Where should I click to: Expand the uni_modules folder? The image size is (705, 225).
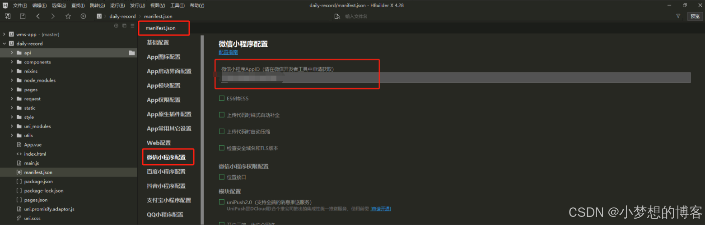click(x=12, y=126)
